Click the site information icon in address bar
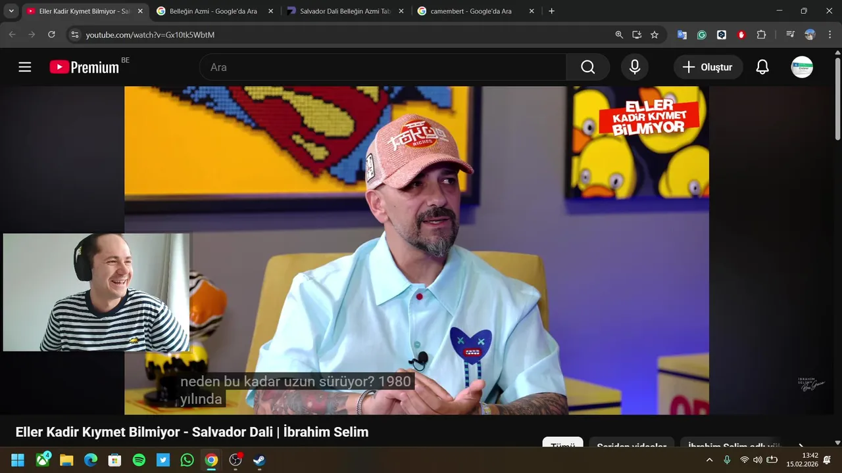 point(74,35)
